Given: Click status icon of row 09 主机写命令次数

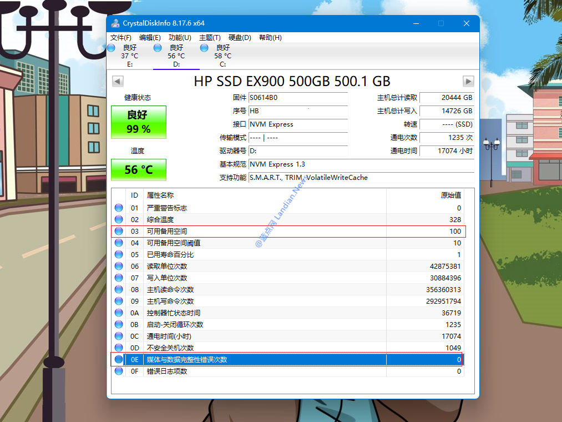Looking at the screenshot, I should 119,301.
